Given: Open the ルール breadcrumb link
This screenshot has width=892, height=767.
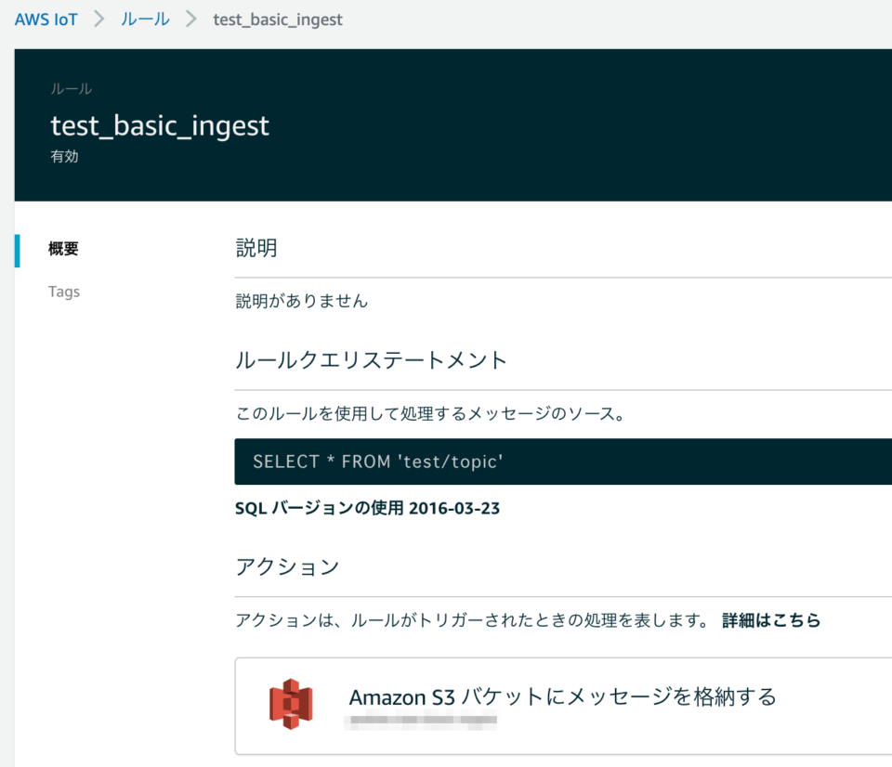Looking at the screenshot, I should tap(144, 19).
